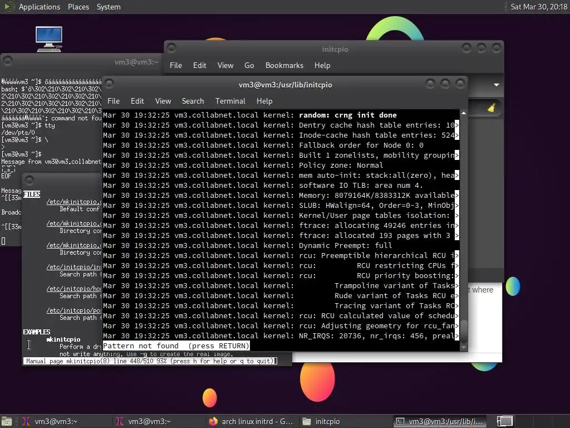Open the System menu in top panel
This screenshot has width=570, height=428.
click(x=109, y=7)
